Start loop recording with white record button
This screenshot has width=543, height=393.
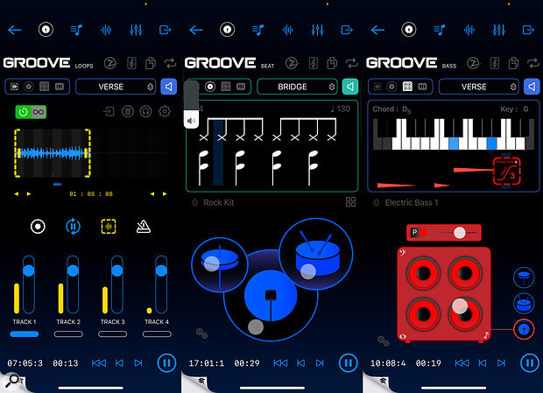(38, 227)
